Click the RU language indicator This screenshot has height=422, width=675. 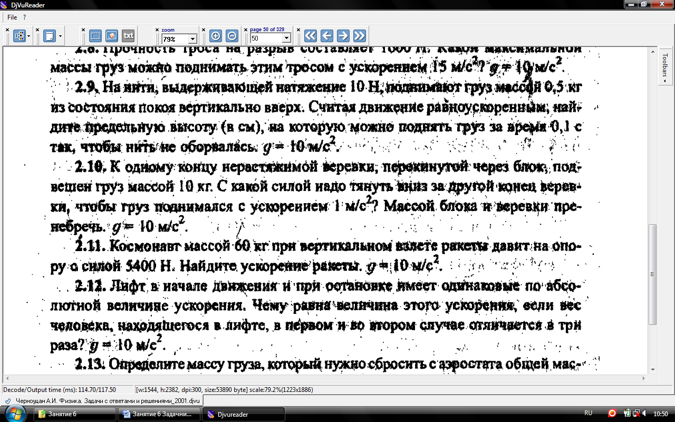click(589, 413)
